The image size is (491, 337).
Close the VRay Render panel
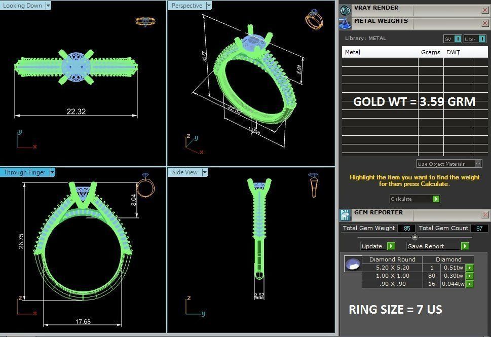(x=485, y=10)
